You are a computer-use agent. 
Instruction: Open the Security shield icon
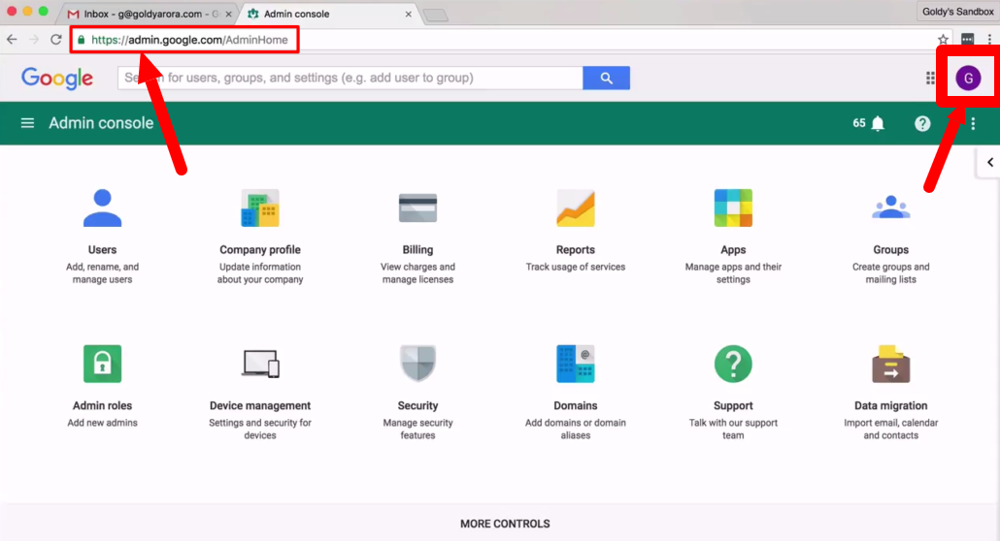pos(417,364)
